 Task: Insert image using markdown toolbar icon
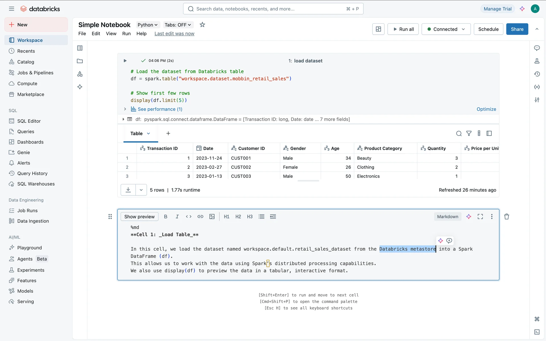(212, 217)
